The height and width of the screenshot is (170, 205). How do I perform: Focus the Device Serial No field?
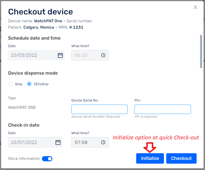(99, 109)
